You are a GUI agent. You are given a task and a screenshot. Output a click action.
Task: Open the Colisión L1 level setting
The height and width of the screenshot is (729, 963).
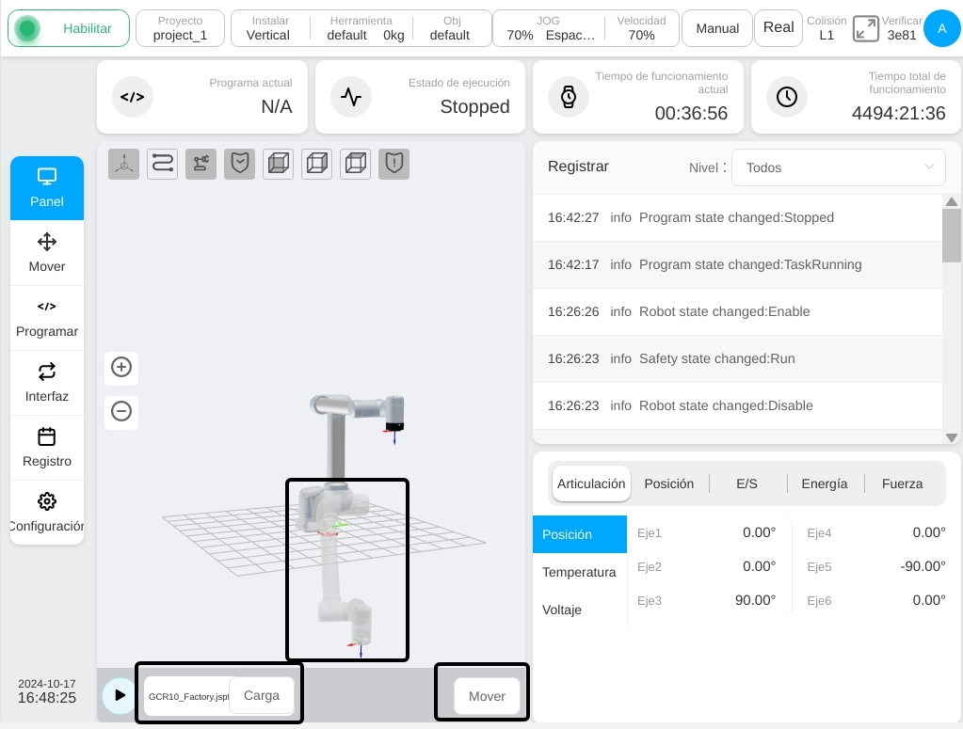[827, 28]
